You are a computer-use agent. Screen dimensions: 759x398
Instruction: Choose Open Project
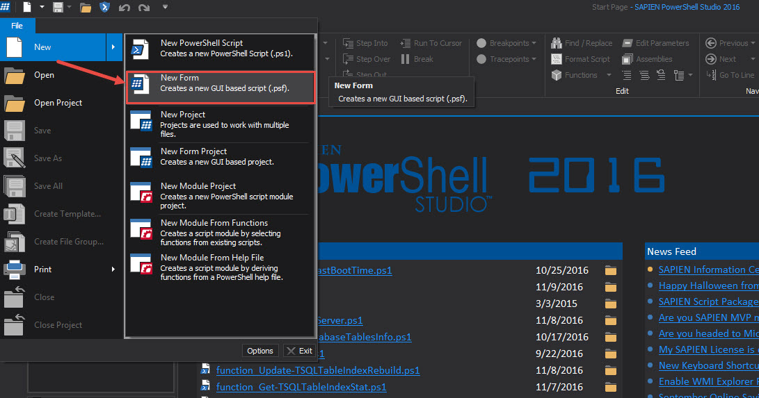point(58,103)
